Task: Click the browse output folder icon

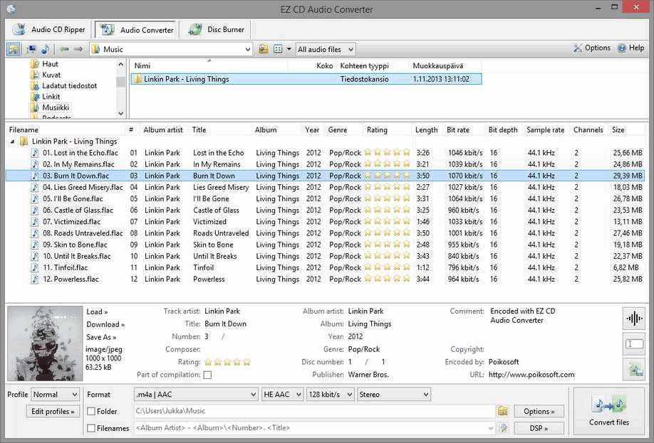Action: tap(503, 411)
